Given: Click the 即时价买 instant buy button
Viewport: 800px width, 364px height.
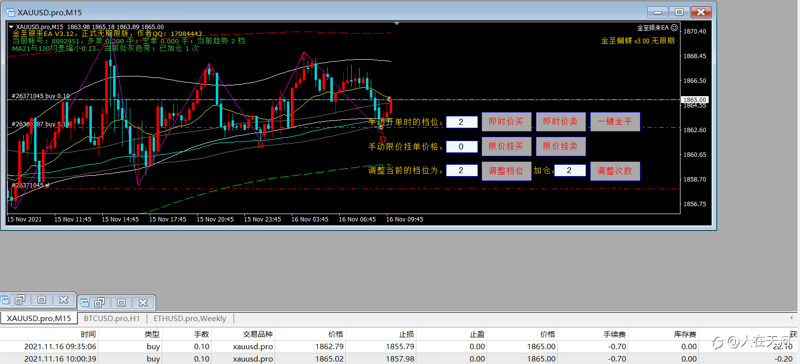Looking at the screenshot, I should click(506, 122).
